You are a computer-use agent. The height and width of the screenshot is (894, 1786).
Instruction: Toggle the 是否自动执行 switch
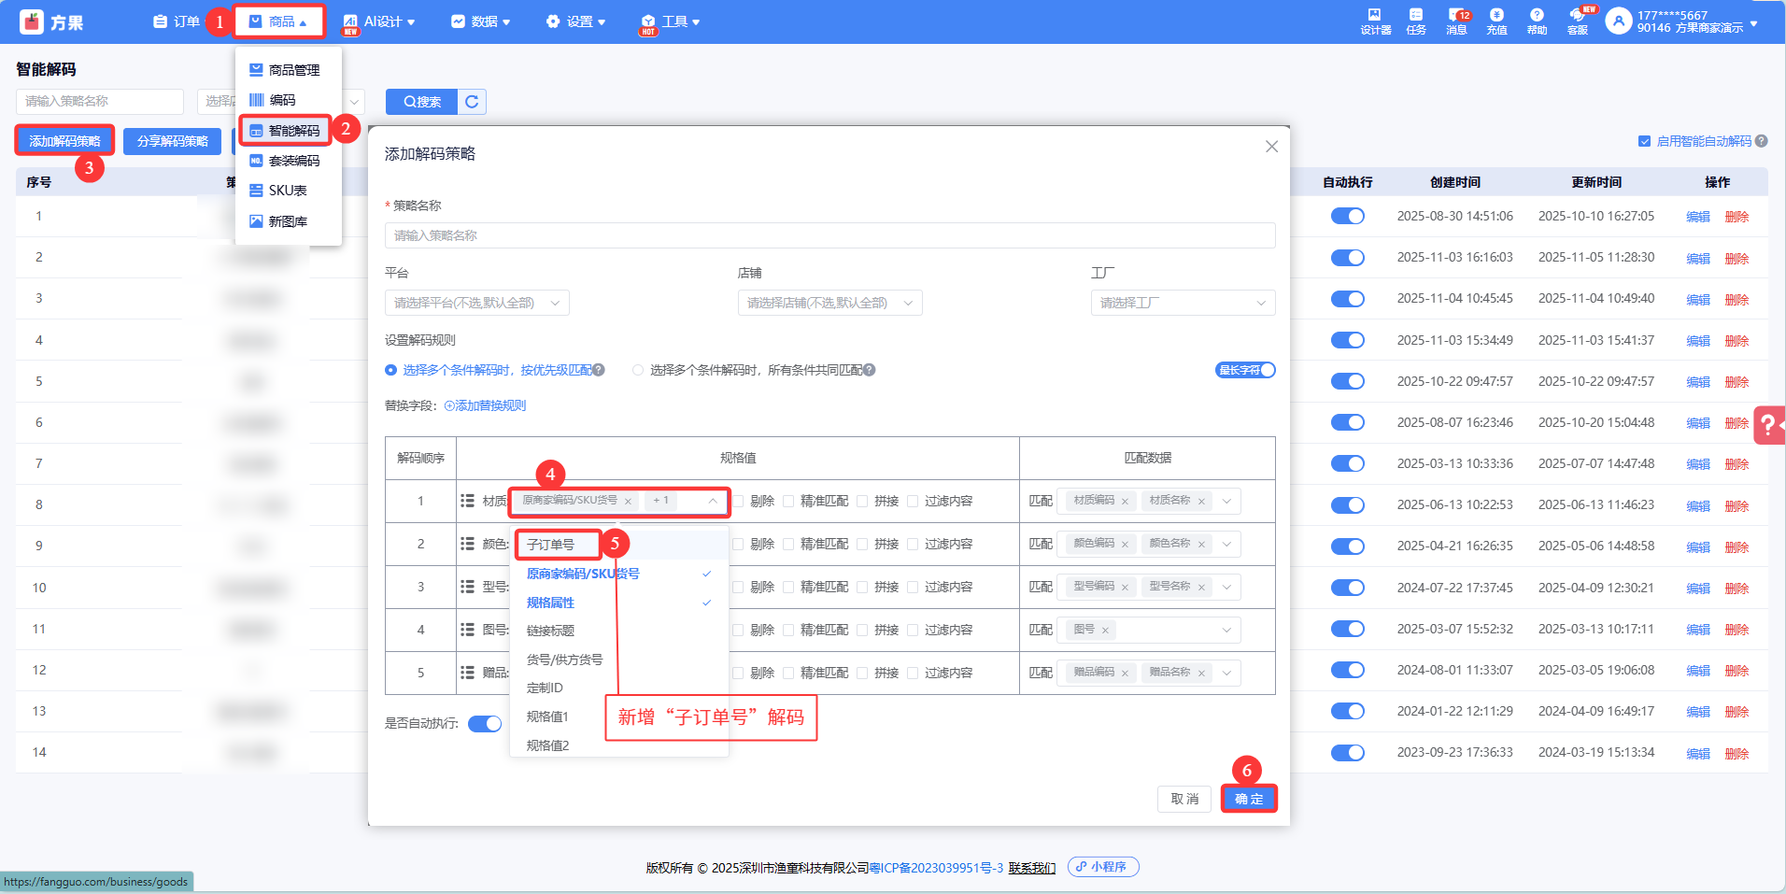pos(485,724)
